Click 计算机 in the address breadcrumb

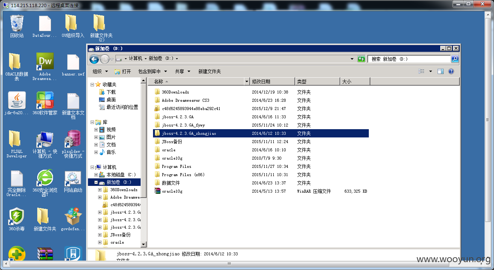[135, 59]
